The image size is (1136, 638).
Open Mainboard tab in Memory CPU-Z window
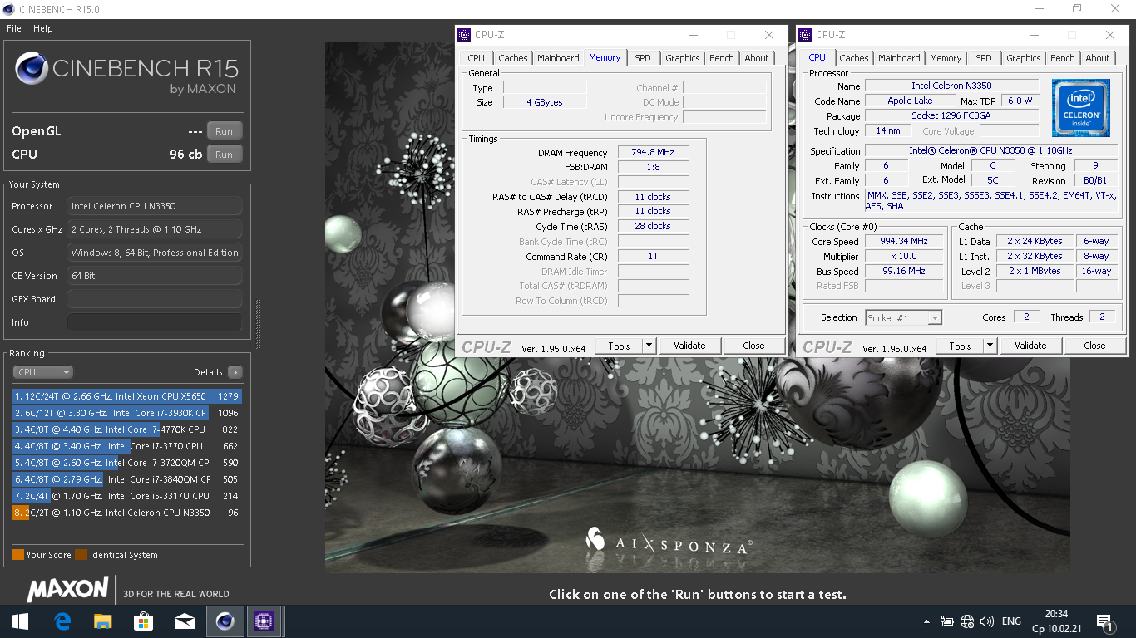(x=558, y=58)
